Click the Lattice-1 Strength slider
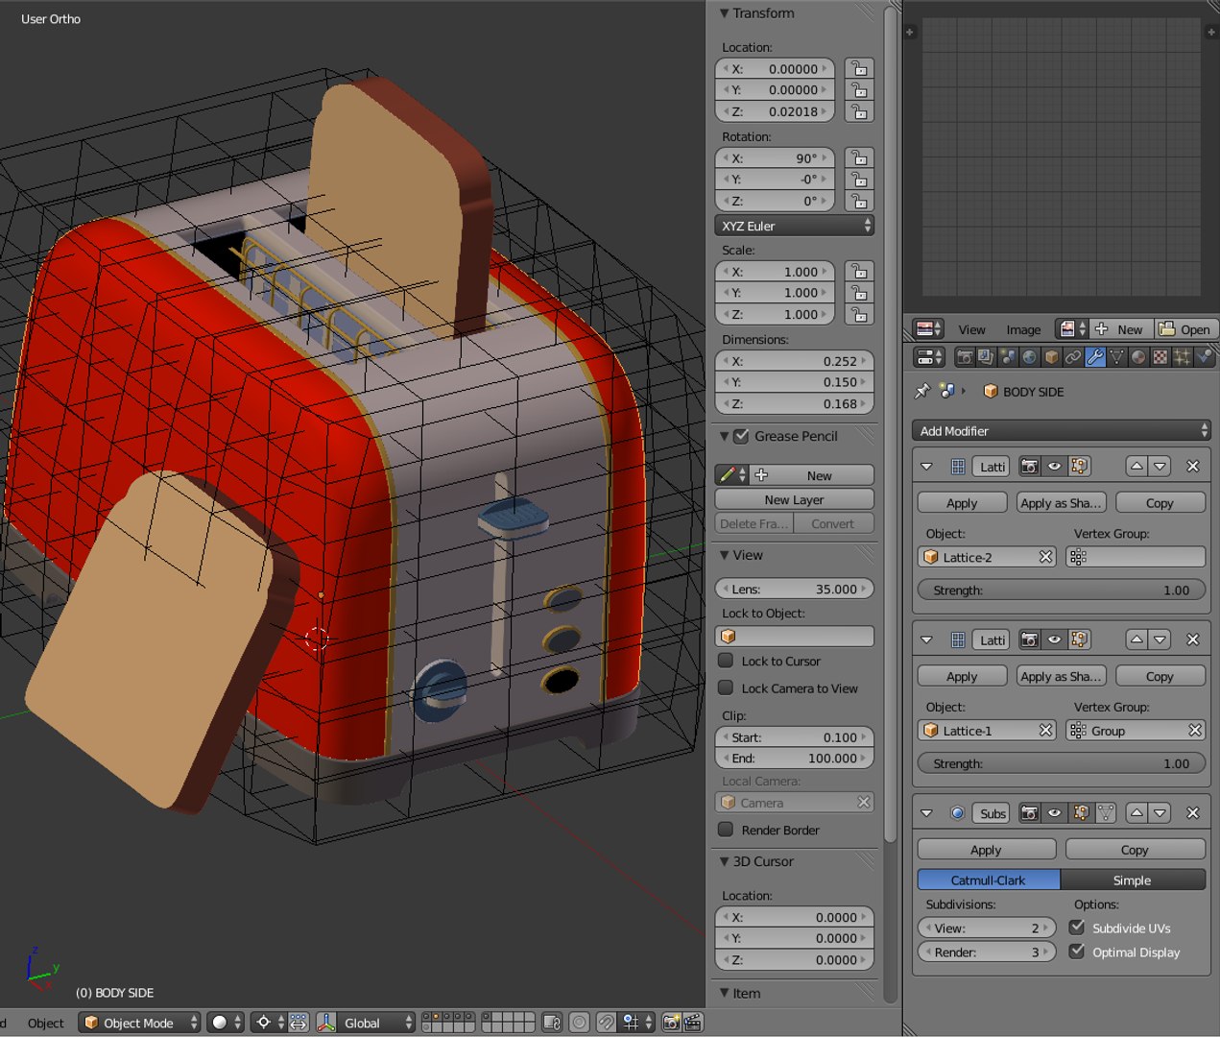Viewport: 1220px width, 1037px height. [1061, 763]
